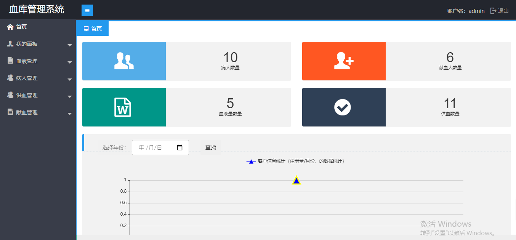
Task: Click the green Word document icon tile
Action: 124,107
